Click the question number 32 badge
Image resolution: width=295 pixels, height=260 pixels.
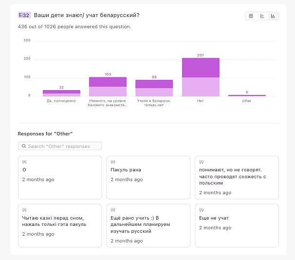24,16
